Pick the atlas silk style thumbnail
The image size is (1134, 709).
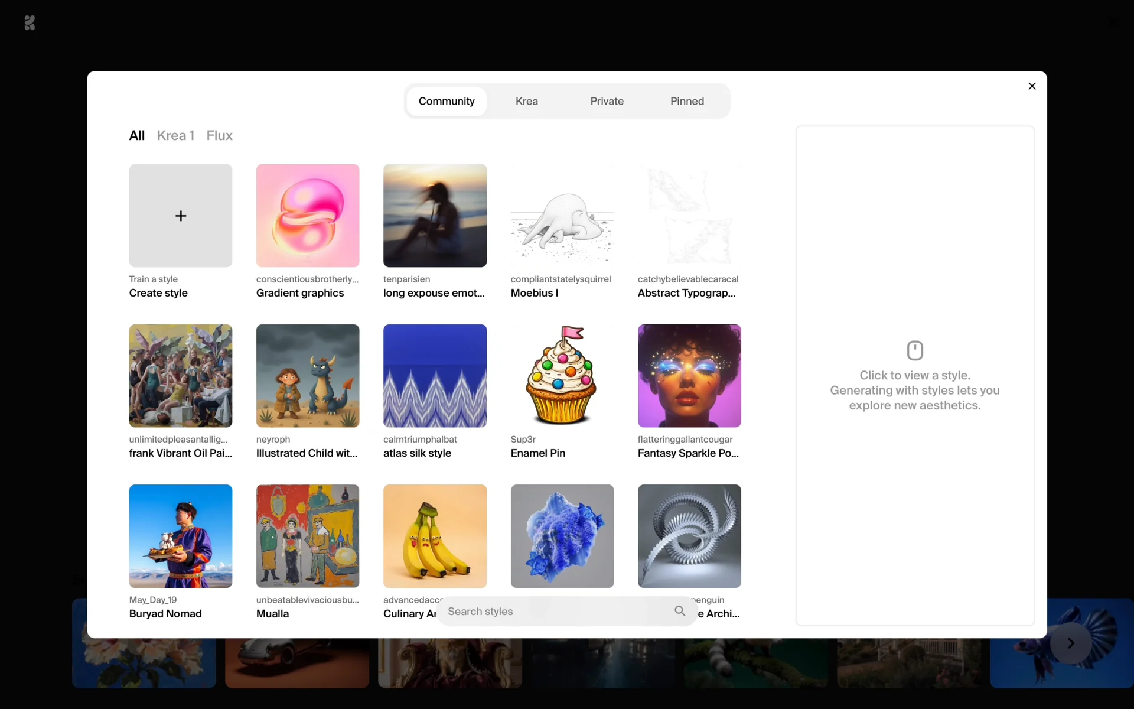(435, 376)
